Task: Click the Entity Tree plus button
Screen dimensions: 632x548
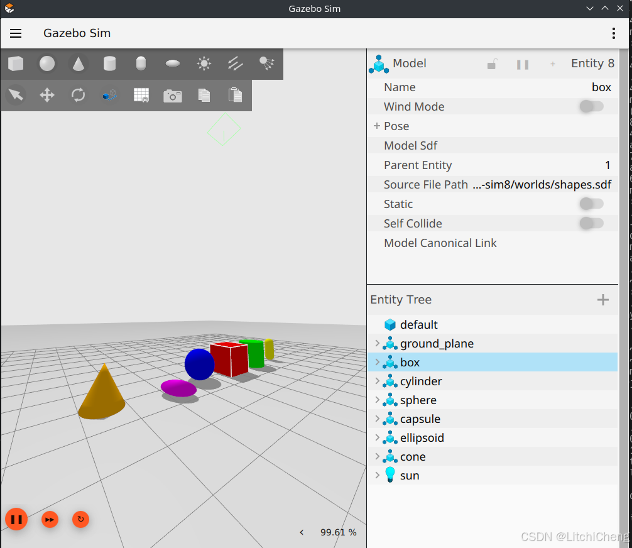Action: (602, 300)
